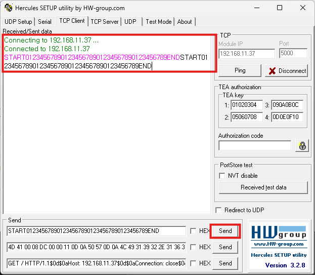Go to the TCP Server tab
Screen dimensions: 315x275
coord(104,22)
